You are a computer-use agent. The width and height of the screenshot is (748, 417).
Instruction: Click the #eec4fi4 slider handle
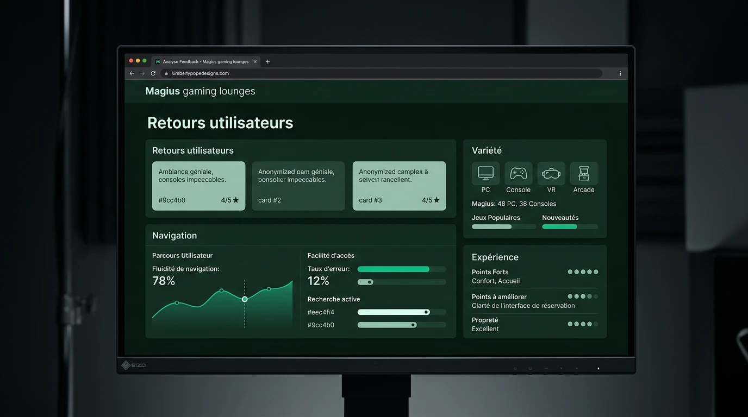tap(427, 312)
